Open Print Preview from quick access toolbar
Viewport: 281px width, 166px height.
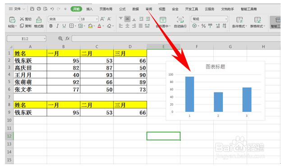tap(46, 9)
